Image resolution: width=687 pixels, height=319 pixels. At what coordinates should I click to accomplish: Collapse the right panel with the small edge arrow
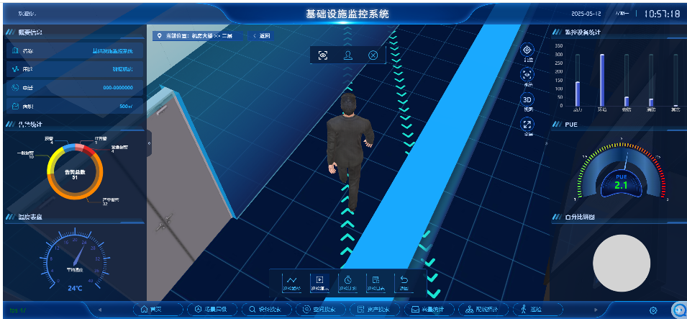coord(546,143)
